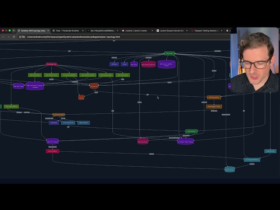Click the teal Dashboard ALB node
The height and width of the screenshot is (210, 280).
(270, 151)
